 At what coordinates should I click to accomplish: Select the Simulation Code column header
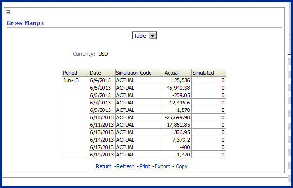[139, 73]
